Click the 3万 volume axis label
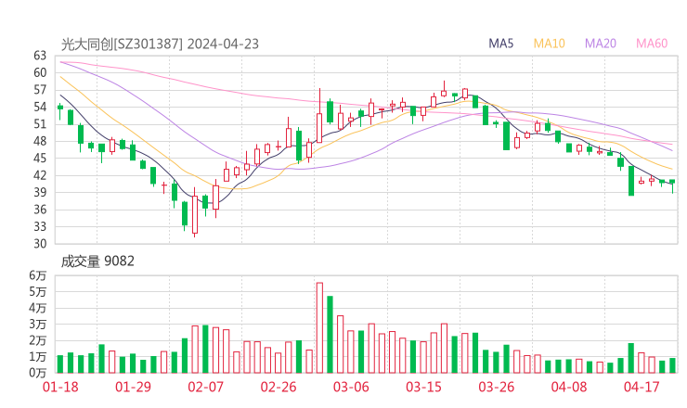The image size is (687, 408). pos(38,324)
